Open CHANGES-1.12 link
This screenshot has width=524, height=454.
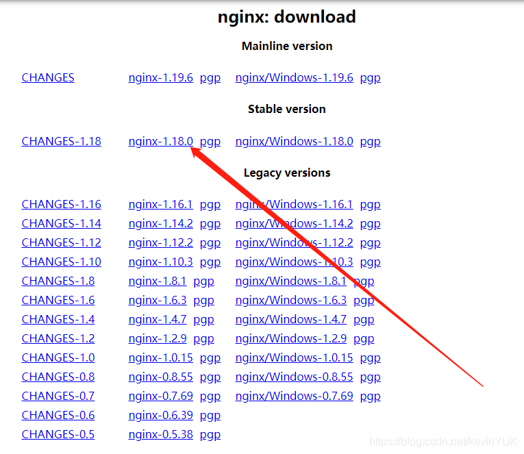(62, 243)
